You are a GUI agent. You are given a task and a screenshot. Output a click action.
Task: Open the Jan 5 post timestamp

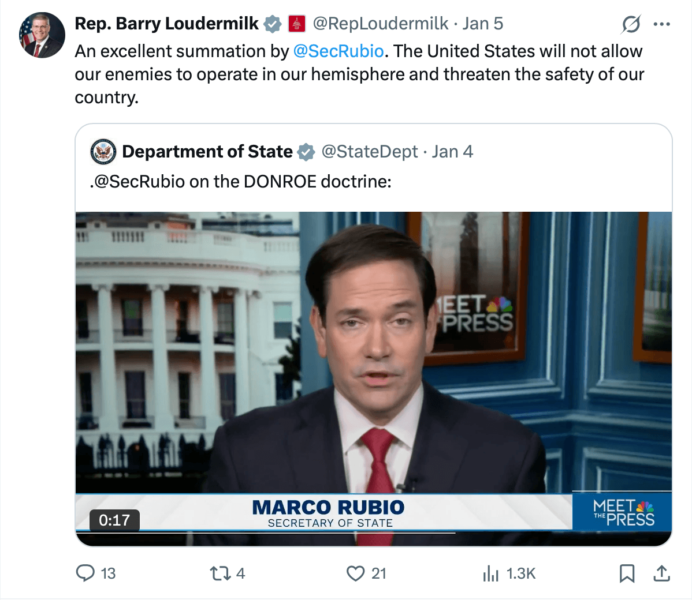pyautogui.click(x=483, y=24)
